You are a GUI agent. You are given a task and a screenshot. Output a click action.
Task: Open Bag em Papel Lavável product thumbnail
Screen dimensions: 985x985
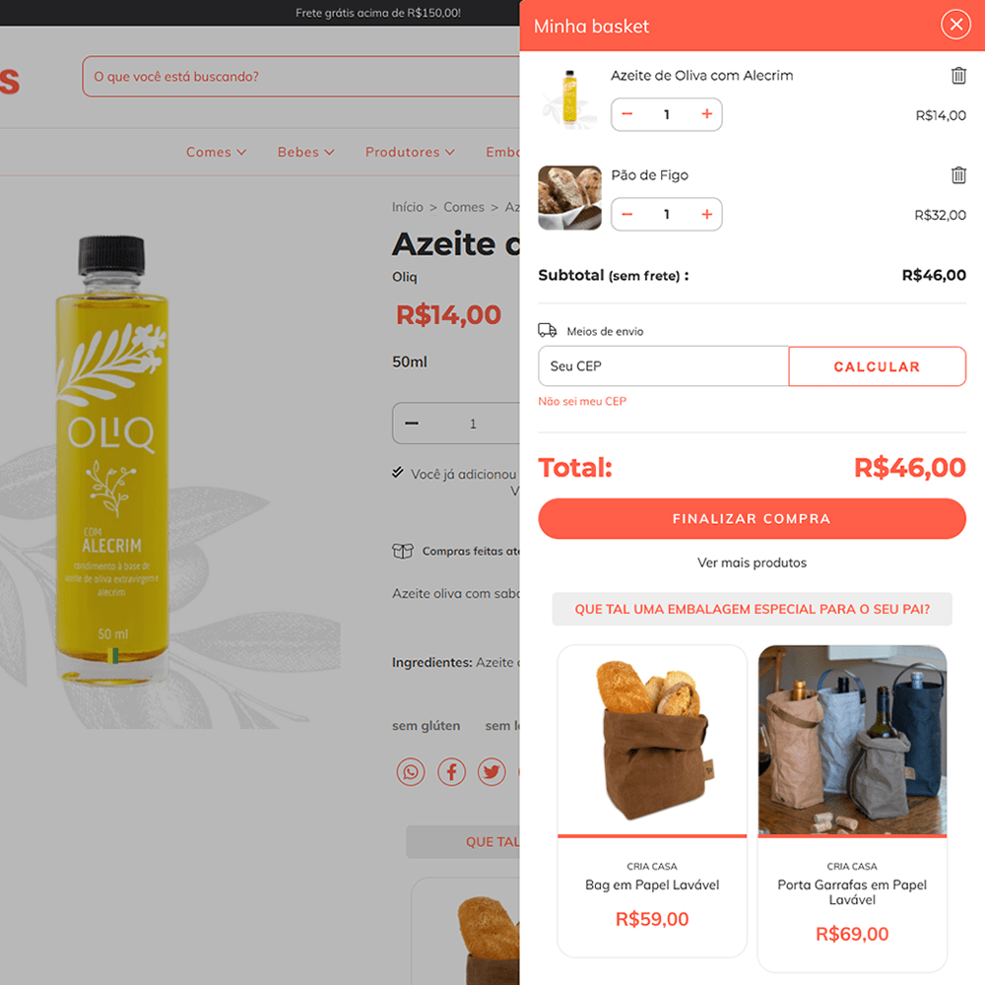[x=652, y=741]
